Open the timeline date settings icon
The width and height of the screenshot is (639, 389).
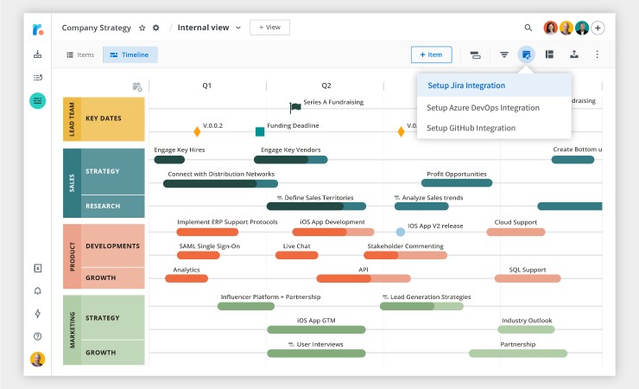pos(137,86)
